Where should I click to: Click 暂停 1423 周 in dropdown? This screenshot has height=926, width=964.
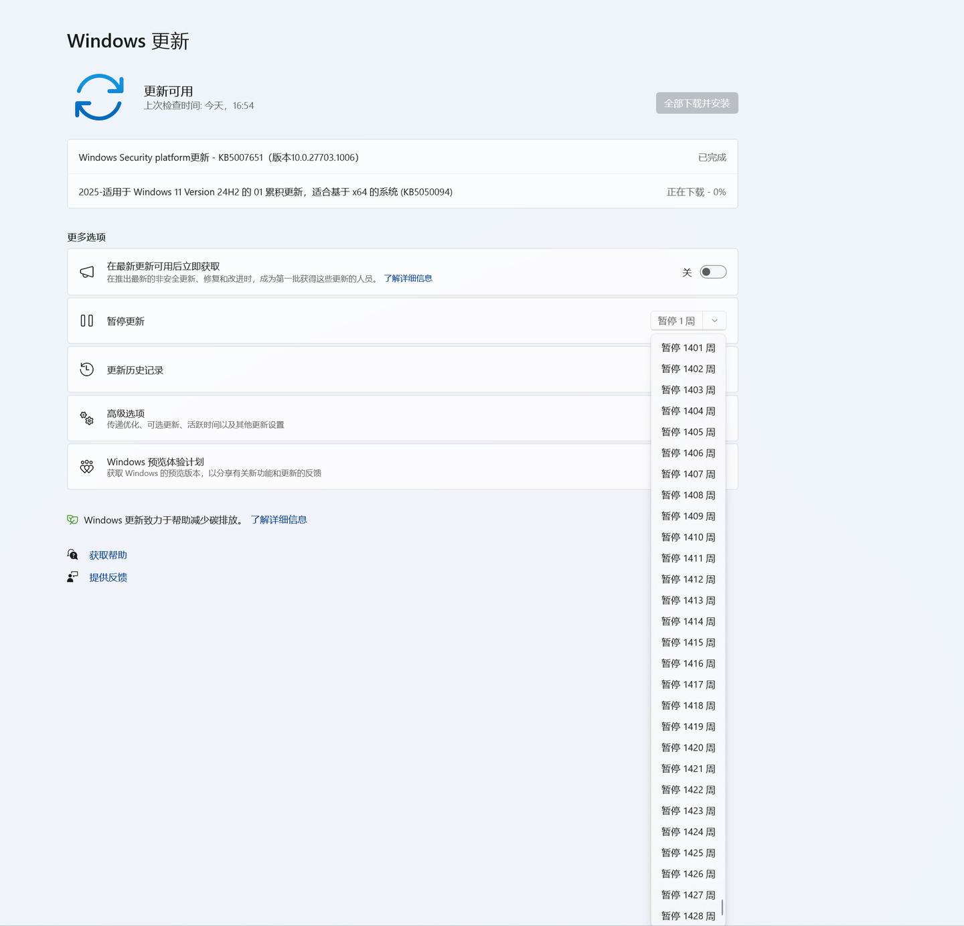click(x=688, y=811)
